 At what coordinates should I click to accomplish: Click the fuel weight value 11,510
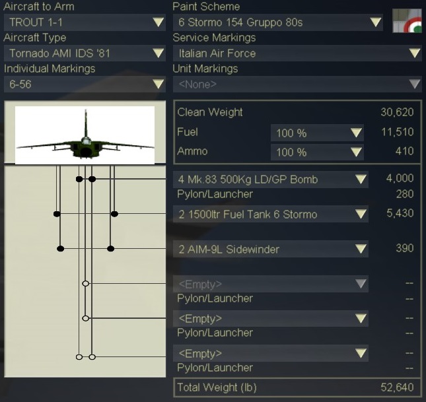(x=398, y=132)
